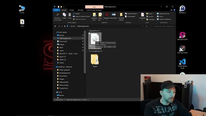Open Outils d'image de disque tab
This screenshot has width=206, height=116.
tap(94, 10)
